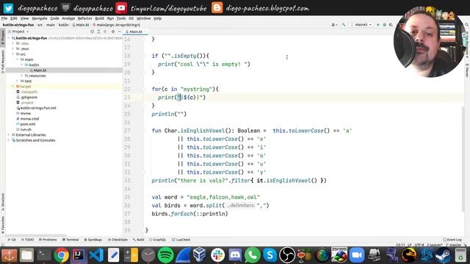Screen dimensions: 470x264
Task: Collapse the main folder in tree
Action: (18, 59)
